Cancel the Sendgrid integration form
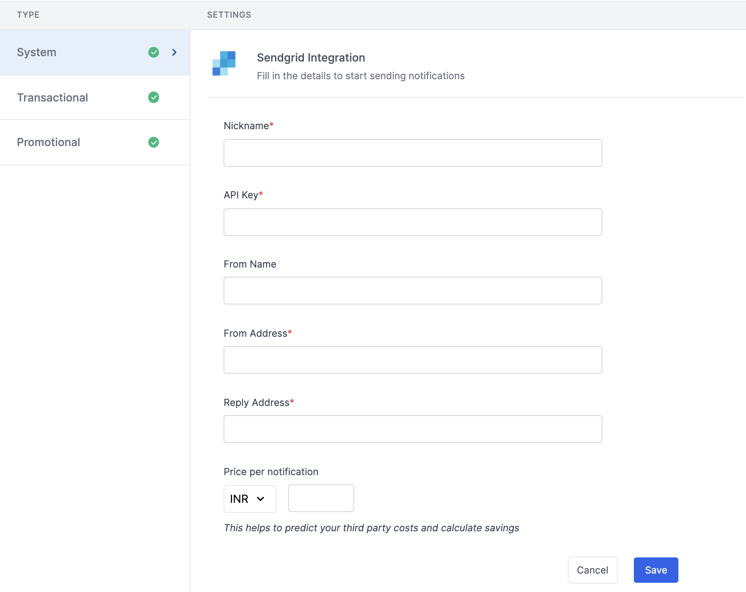 tap(592, 570)
